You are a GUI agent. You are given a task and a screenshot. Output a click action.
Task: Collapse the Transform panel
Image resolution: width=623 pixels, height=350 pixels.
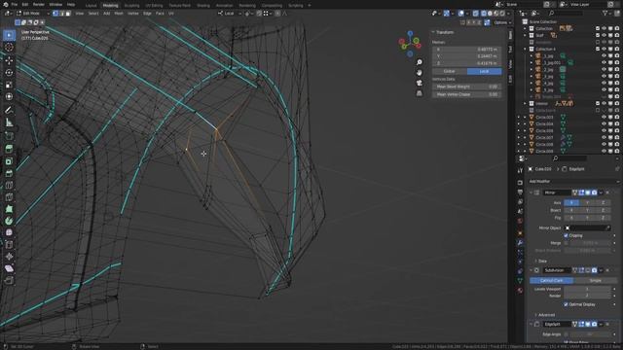click(433, 32)
